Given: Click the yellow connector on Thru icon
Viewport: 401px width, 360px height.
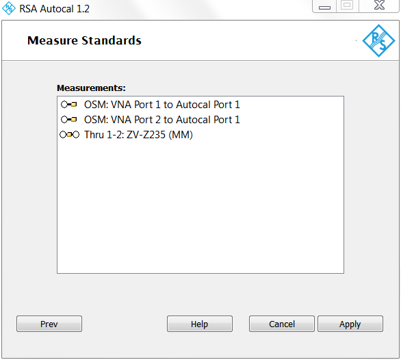Looking at the screenshot, I should coord(69,135).
